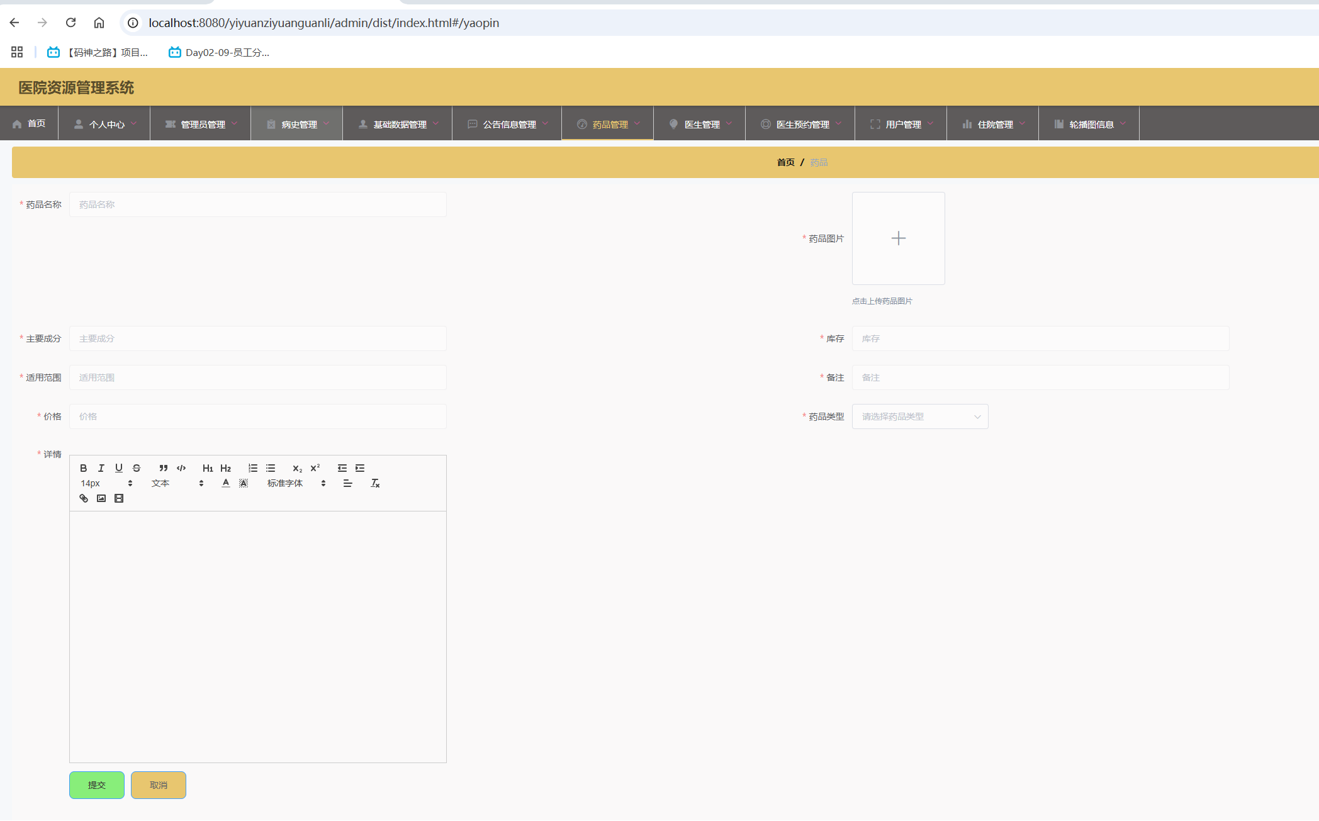The width and height of the screenshot is (1319, 821).
Task: Open the 医生管理 menu
Action: tap(701, 124)
